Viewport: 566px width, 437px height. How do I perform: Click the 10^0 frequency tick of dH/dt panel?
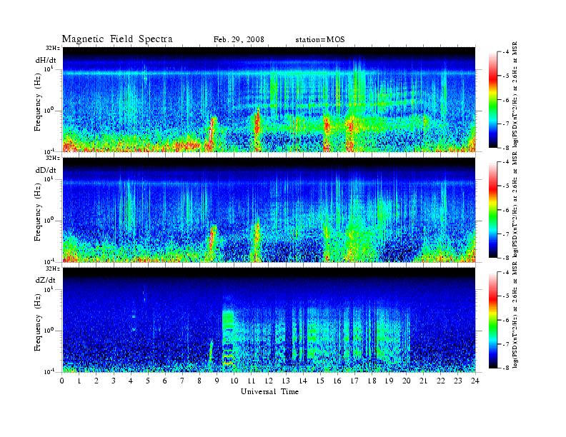tap(49, 109)
